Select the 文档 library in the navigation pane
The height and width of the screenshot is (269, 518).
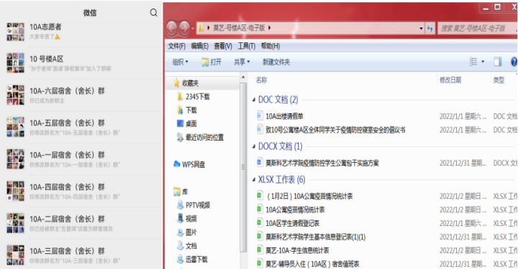[186, 246]
